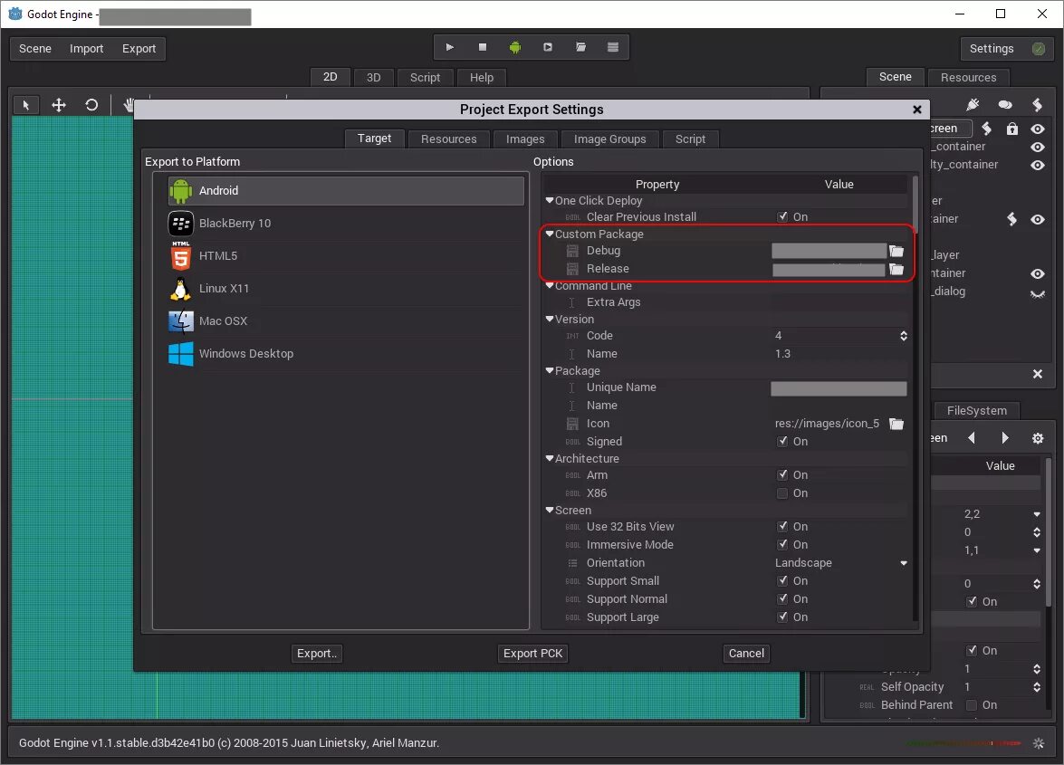Collapse the Architecture section
The height and width of the screenshot is (765, 1064).
pos(550,458)
